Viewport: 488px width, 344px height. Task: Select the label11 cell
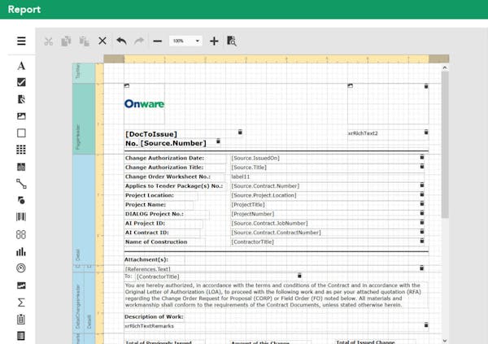click(x=327, y=176)
